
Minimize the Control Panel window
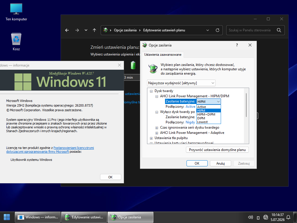255,19
